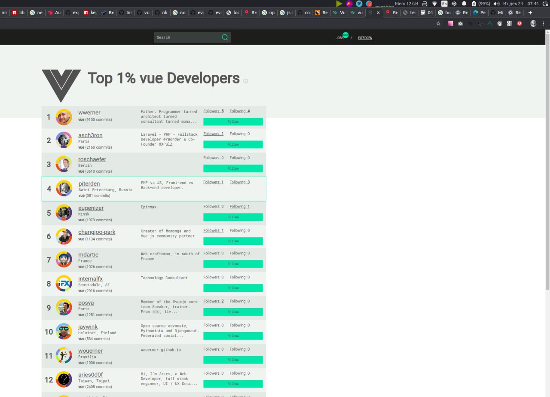Switch to the 'key' browser tab
Screen dimensions: 550x397
click(x=90, y=12)
